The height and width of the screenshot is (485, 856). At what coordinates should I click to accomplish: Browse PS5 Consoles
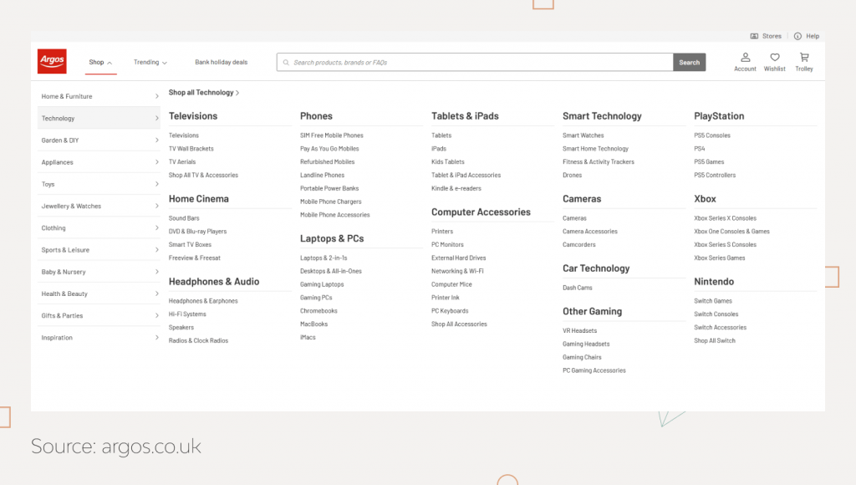point(711,135)
